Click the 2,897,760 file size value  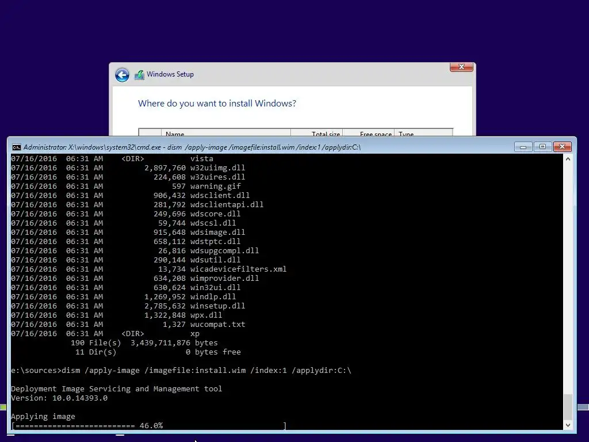165,167
